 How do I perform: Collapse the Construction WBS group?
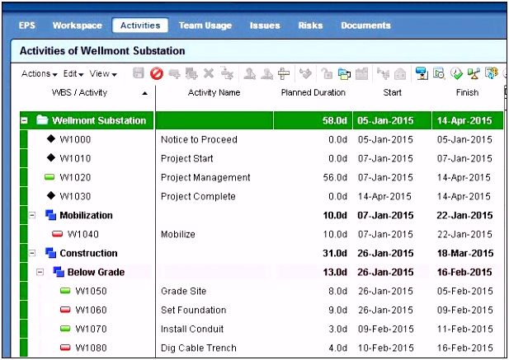32,253
